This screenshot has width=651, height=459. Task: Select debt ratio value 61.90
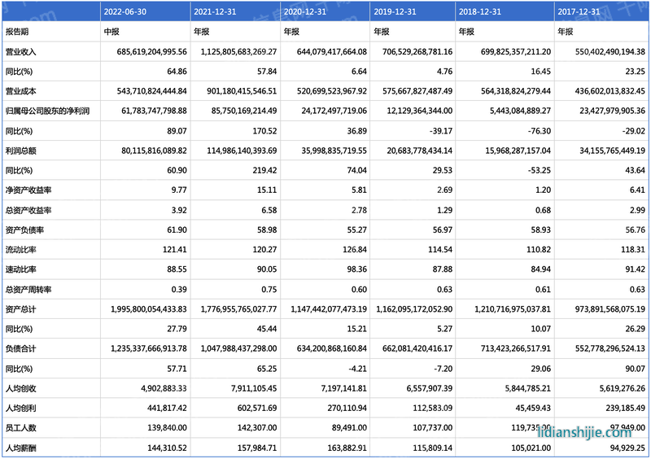[177, 229]
